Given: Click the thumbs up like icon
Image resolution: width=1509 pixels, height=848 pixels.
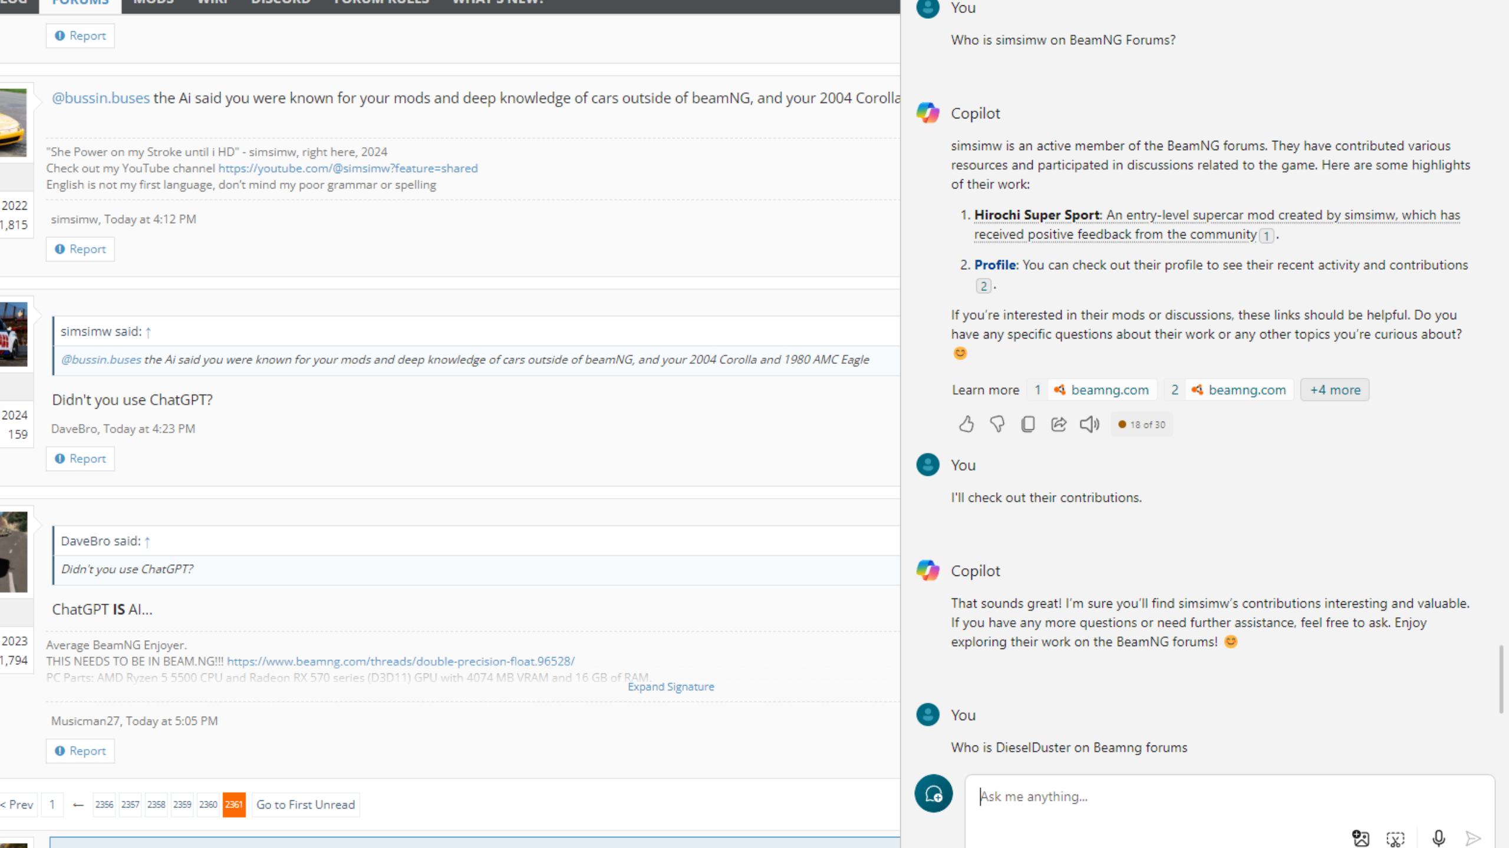Looking at the screenshot, I should 966,424.
